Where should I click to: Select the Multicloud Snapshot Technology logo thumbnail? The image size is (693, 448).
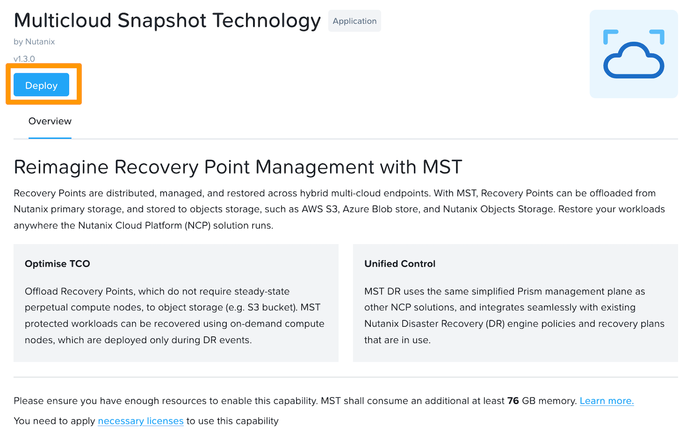tap(634, 53)
